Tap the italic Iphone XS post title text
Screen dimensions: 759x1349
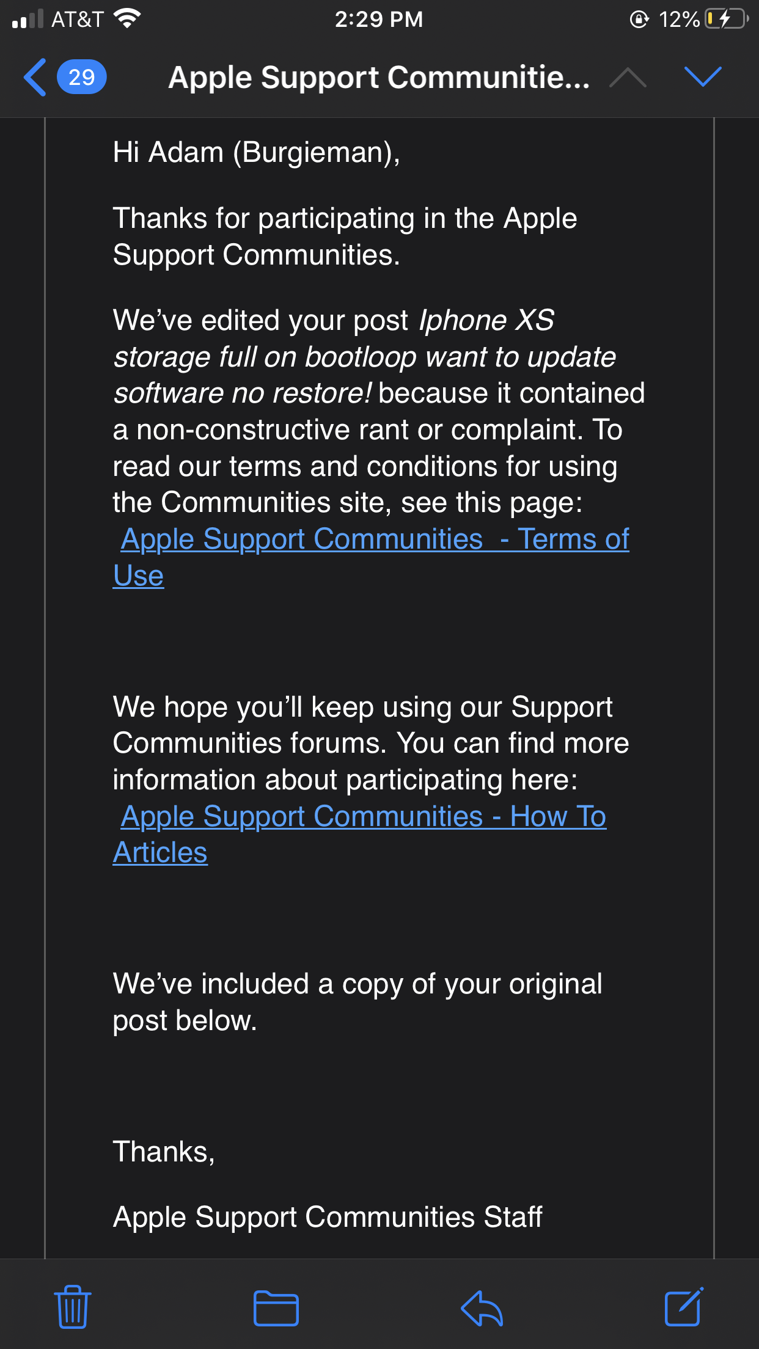(x=364, y=357)
